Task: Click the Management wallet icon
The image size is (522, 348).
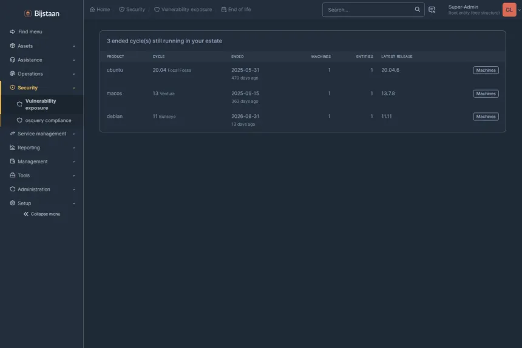Action: 12,161
